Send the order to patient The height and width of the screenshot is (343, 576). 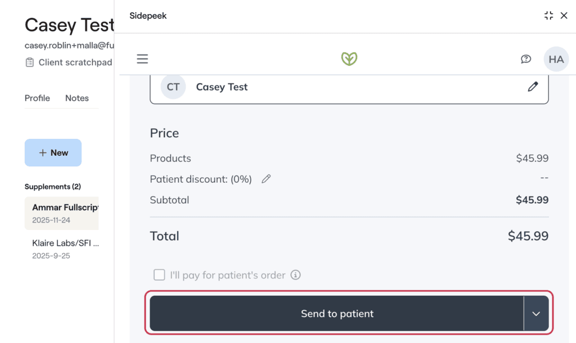pyautogui.click(x=337, y=314)
